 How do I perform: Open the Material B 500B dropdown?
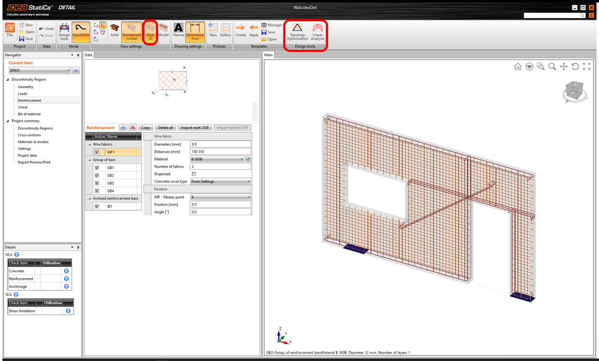(x=217, y=159)
